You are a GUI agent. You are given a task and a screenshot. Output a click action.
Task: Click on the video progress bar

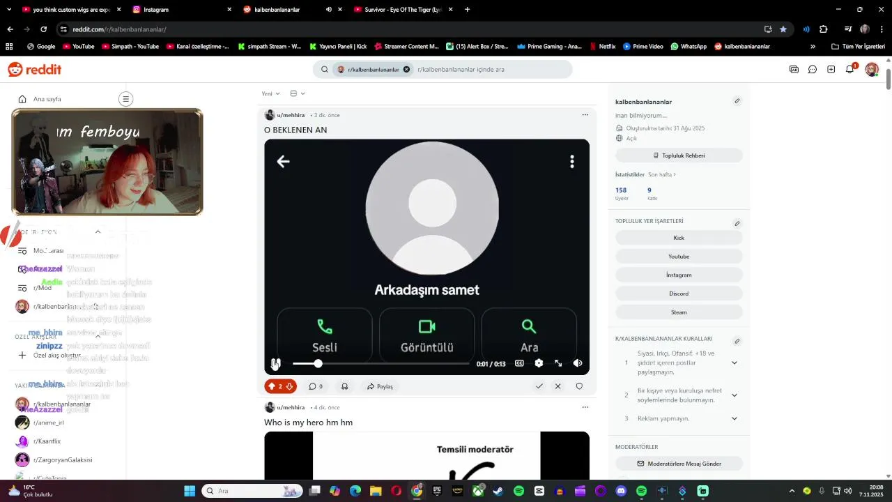[x=381, y=363]
